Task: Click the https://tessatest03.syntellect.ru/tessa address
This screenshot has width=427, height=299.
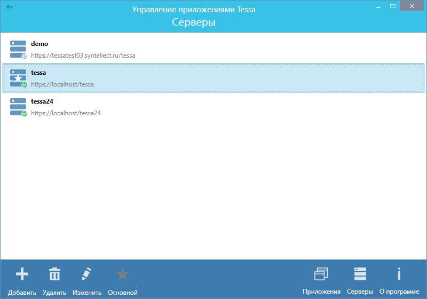Action: 83,56
